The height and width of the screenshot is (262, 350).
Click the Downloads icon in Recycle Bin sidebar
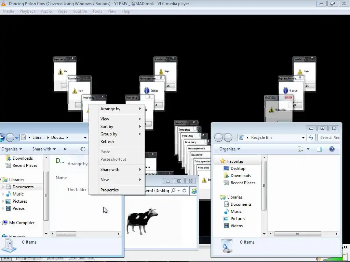pyautogui.click(x=226, y=176)
